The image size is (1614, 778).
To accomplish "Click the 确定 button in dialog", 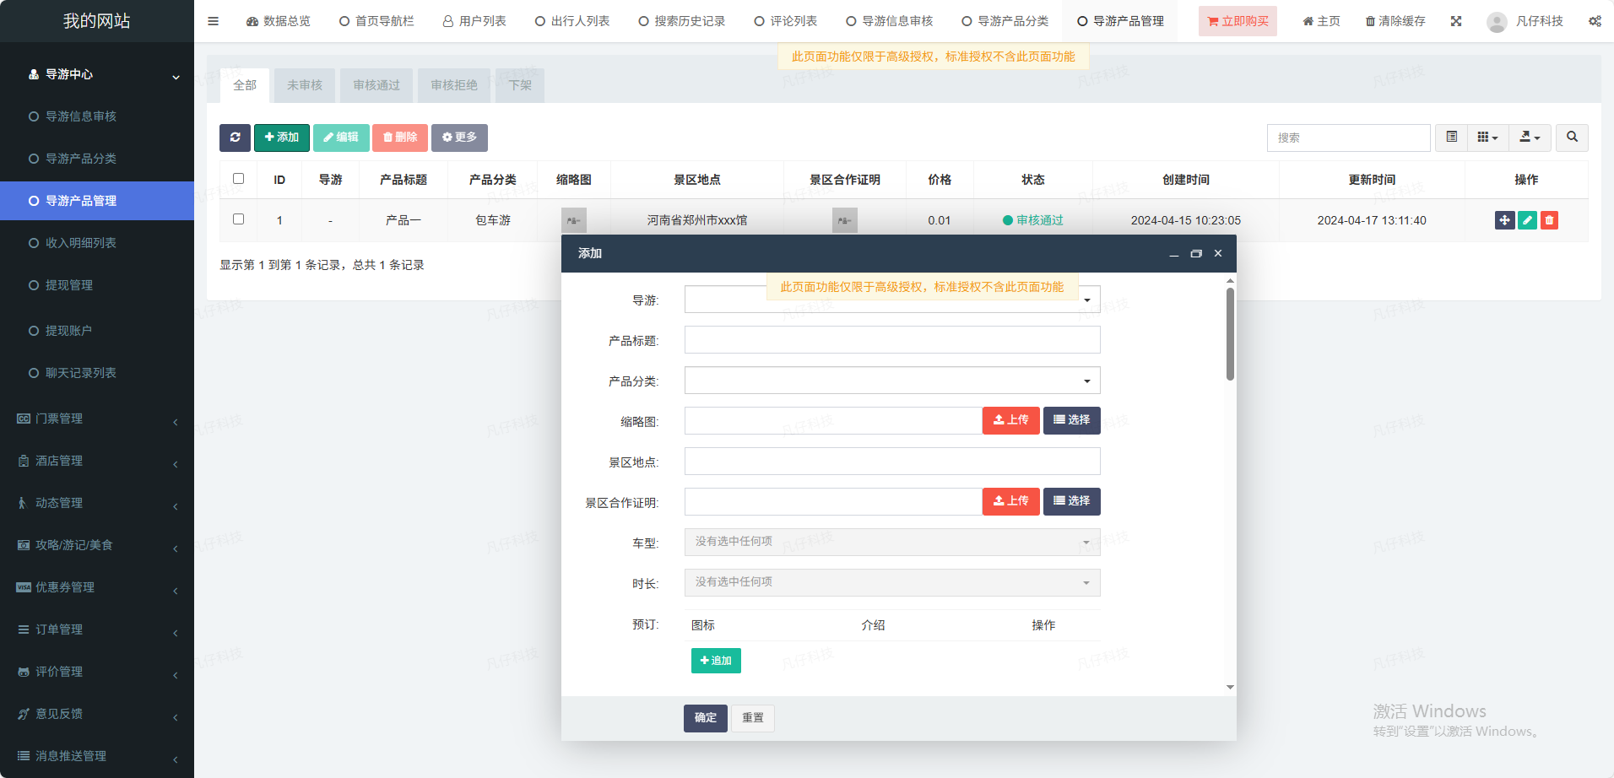I will (x=705, y=718).
